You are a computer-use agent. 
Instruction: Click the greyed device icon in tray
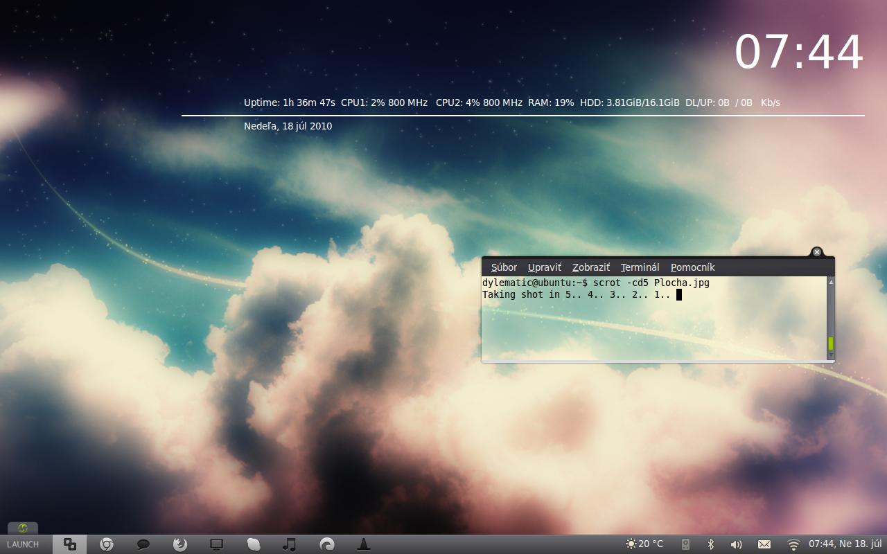(685, 544)
